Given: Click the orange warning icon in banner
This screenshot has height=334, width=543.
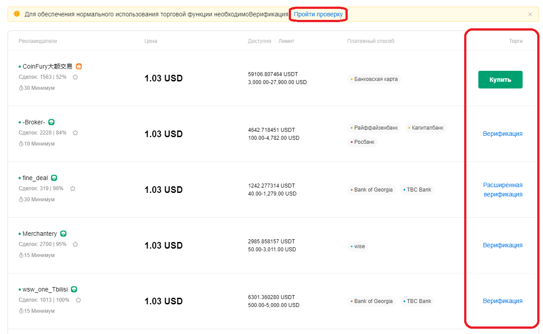Looking at the screenshot, I should (x=17, y=14).
